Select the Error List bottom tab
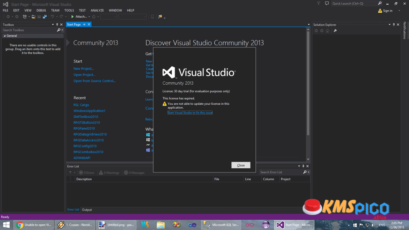 point(73,210)
